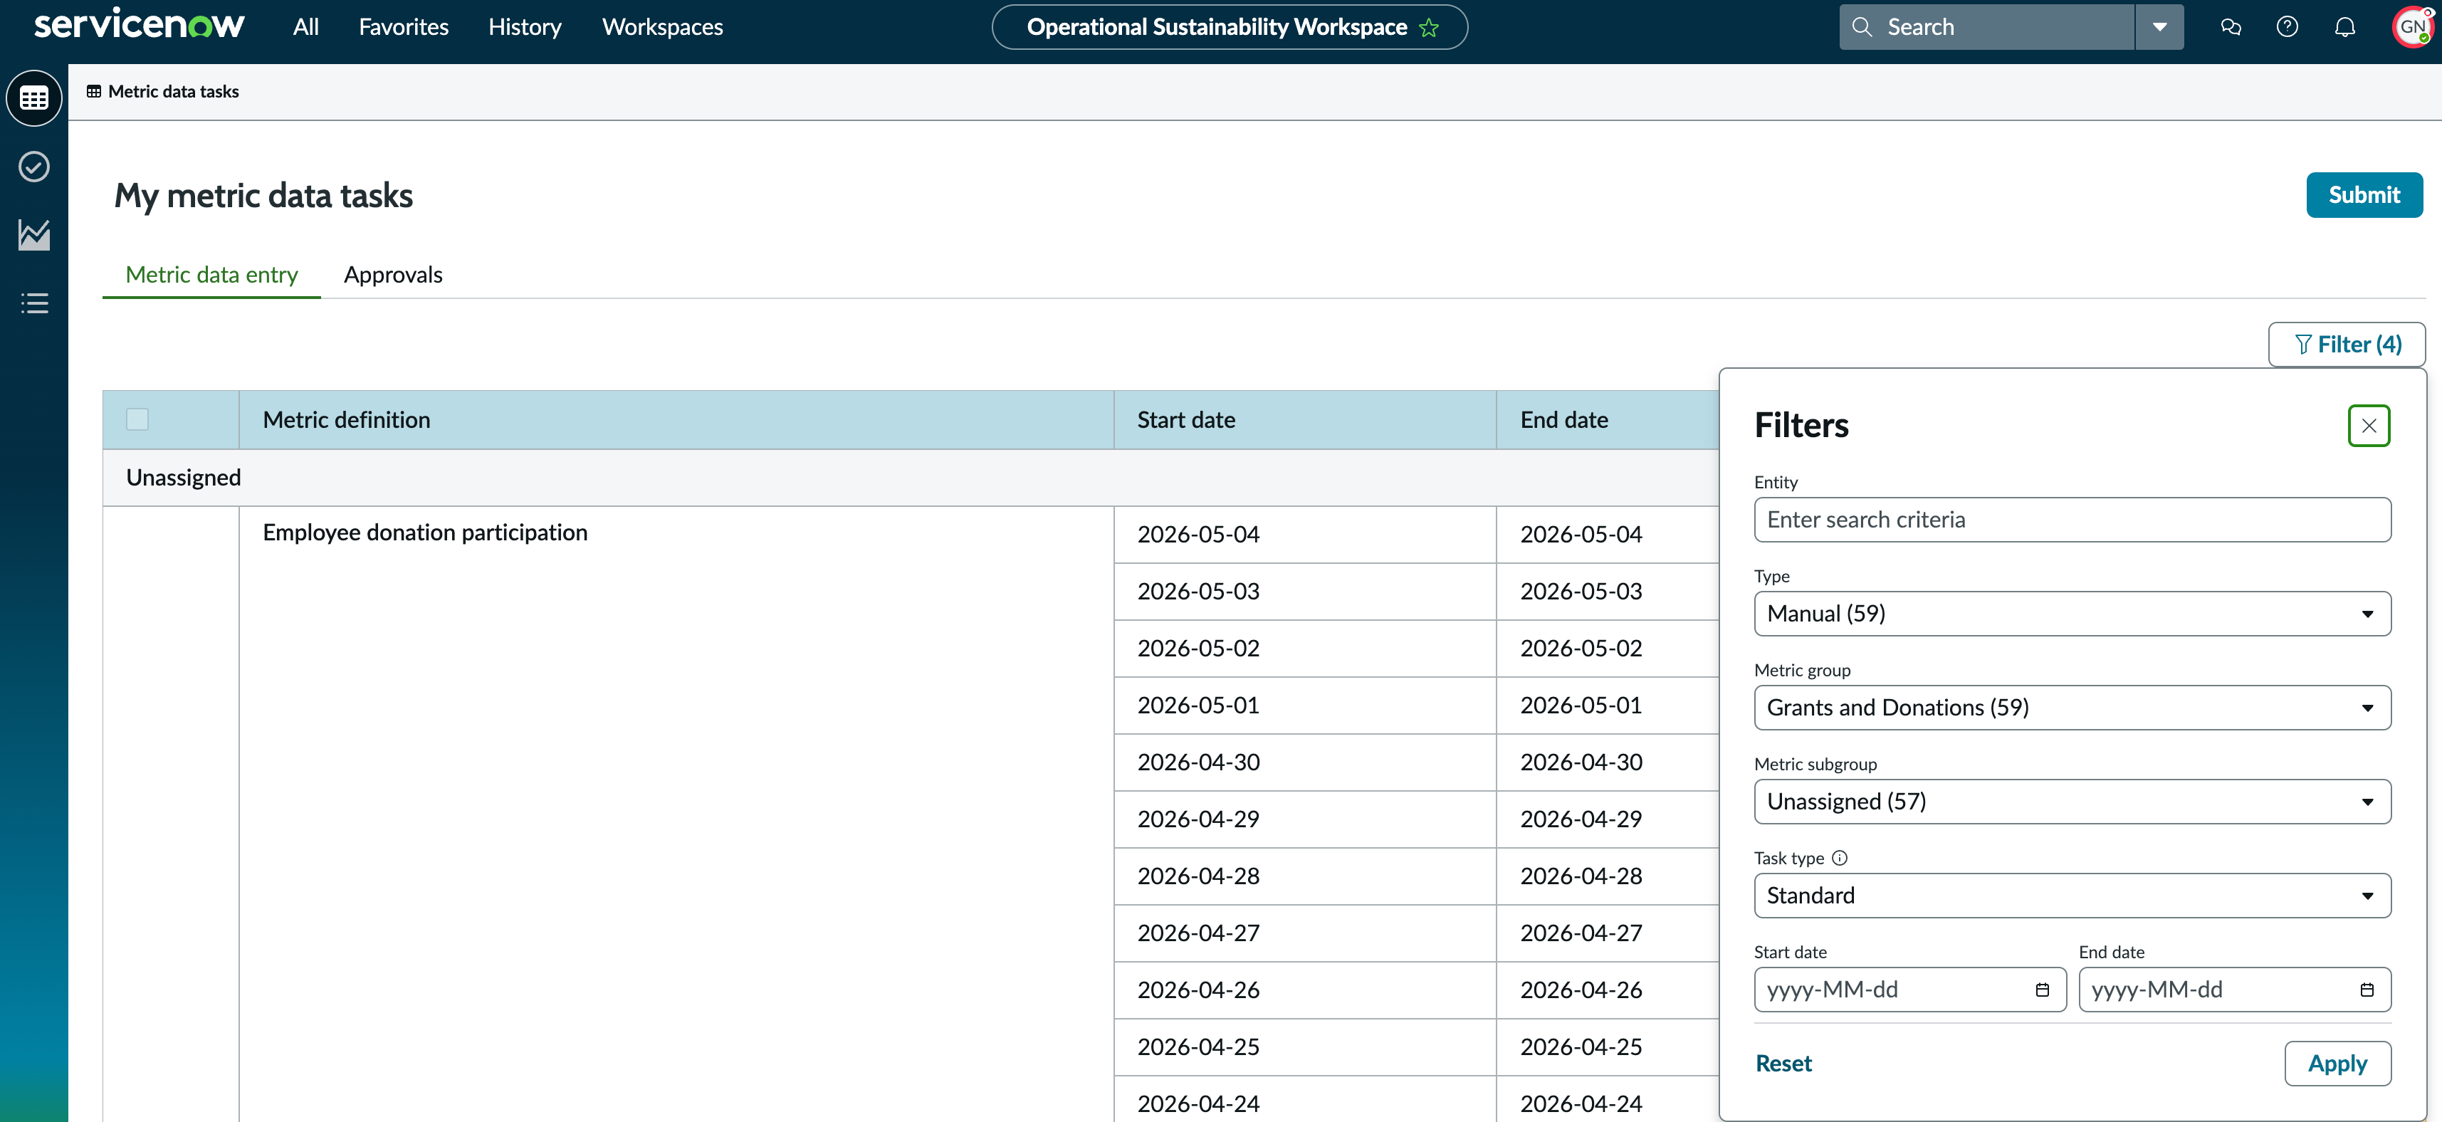Click end date cell 2026-04-25

(x=1608, y=1047)
